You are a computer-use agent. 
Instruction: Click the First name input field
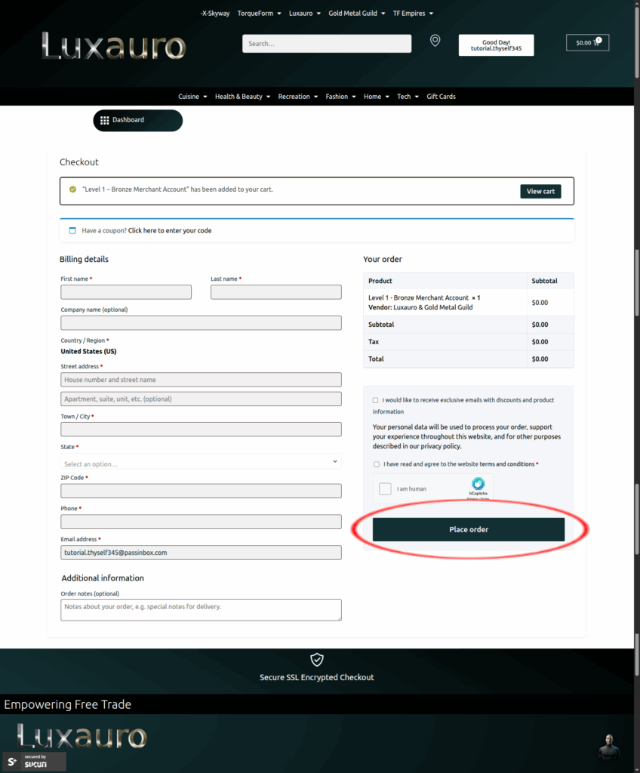point(126,292)
